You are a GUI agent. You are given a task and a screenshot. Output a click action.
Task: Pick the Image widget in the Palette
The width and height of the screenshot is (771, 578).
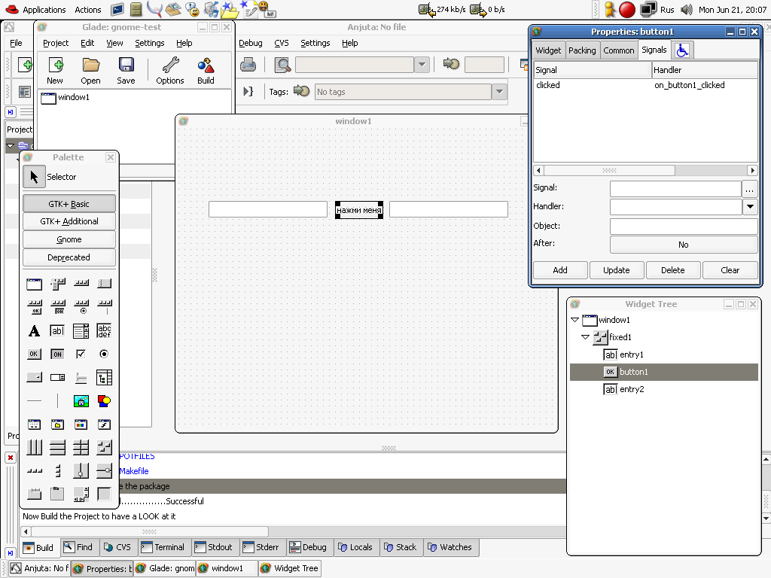coord(81,401)
